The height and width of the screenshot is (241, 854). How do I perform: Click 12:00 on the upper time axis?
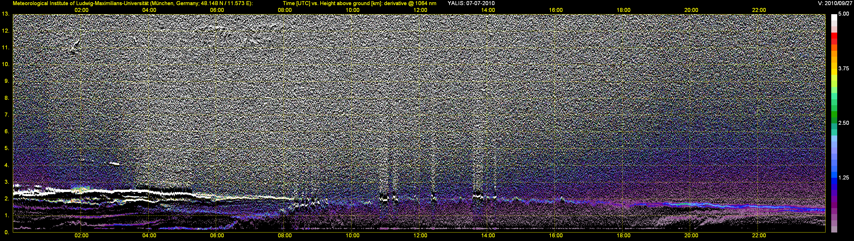[x=420, y=10]
